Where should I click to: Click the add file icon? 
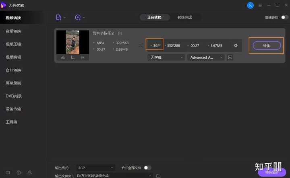[x=59, y=18]
